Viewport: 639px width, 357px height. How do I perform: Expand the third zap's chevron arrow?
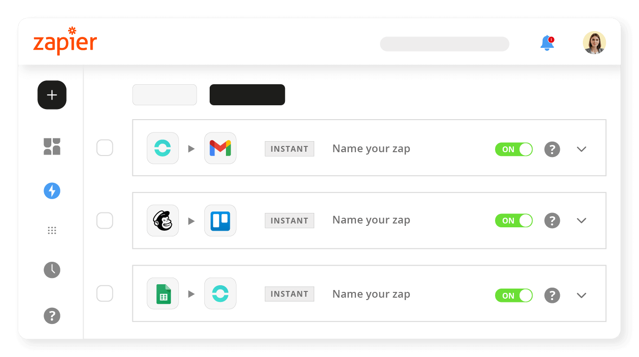click(x=581, y=295)
